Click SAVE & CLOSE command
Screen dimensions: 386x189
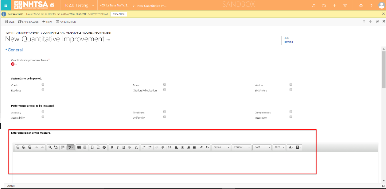pyautogui.click(x=28, y=22)
